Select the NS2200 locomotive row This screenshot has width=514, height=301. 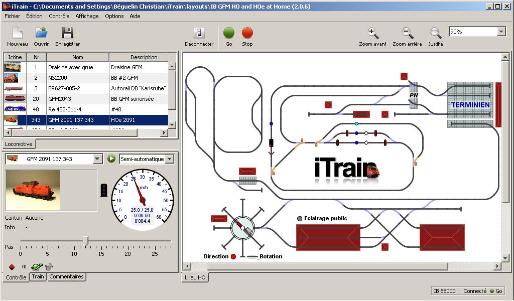point(86,78)
